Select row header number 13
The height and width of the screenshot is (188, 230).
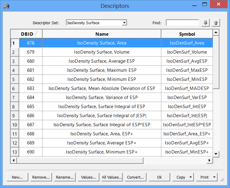[x=15, y=152]
